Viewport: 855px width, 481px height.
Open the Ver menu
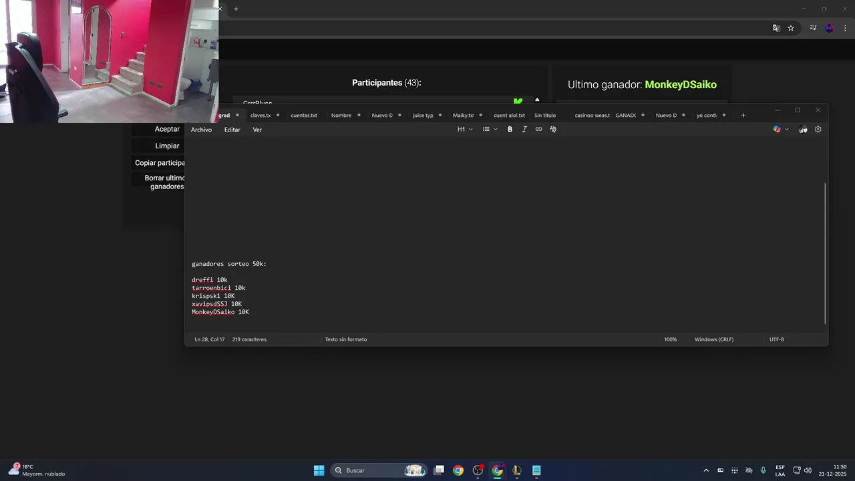pyautogui.click(x=257, y=130)
